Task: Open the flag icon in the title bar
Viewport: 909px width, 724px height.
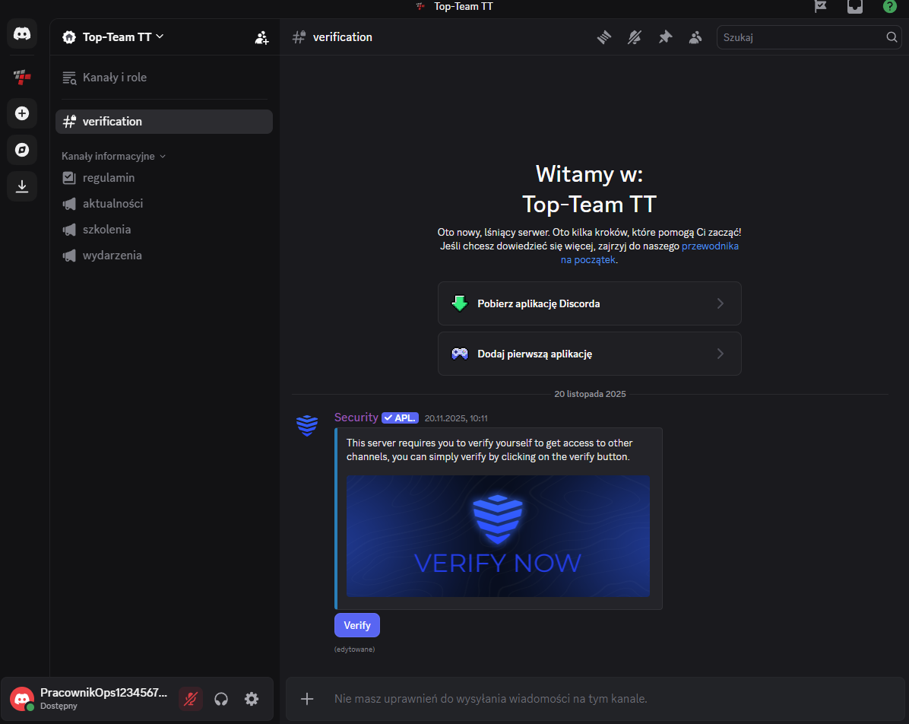Action: tap(820, 6)
